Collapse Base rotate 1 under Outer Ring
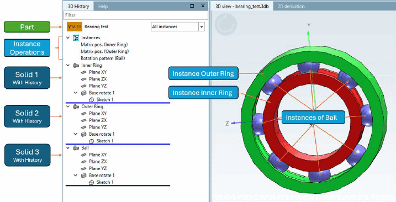 click(x=76, y=134)
